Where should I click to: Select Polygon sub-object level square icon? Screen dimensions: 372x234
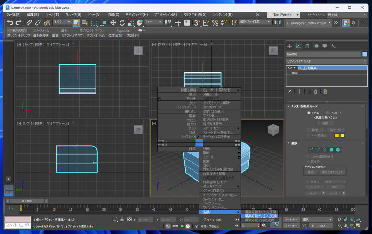(x=331, y=149)
